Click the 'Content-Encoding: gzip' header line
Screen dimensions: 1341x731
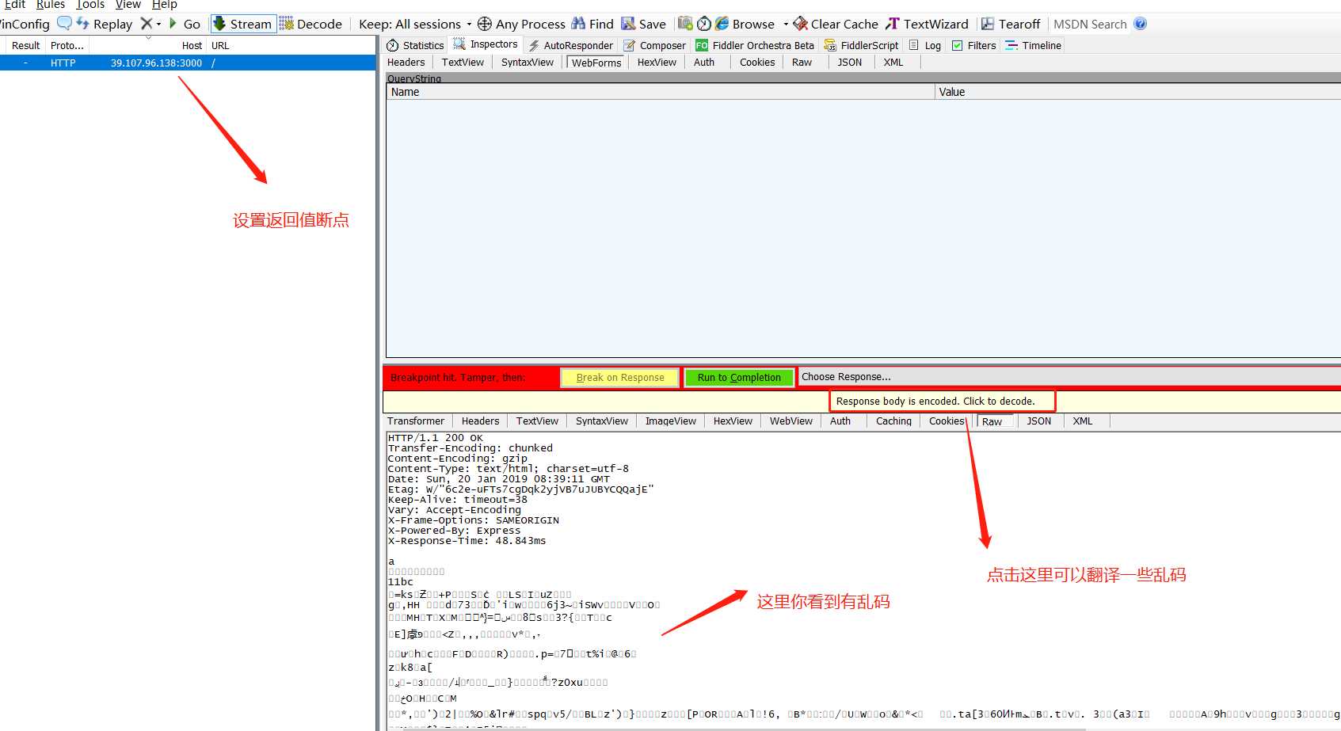[x=457, y=459]
